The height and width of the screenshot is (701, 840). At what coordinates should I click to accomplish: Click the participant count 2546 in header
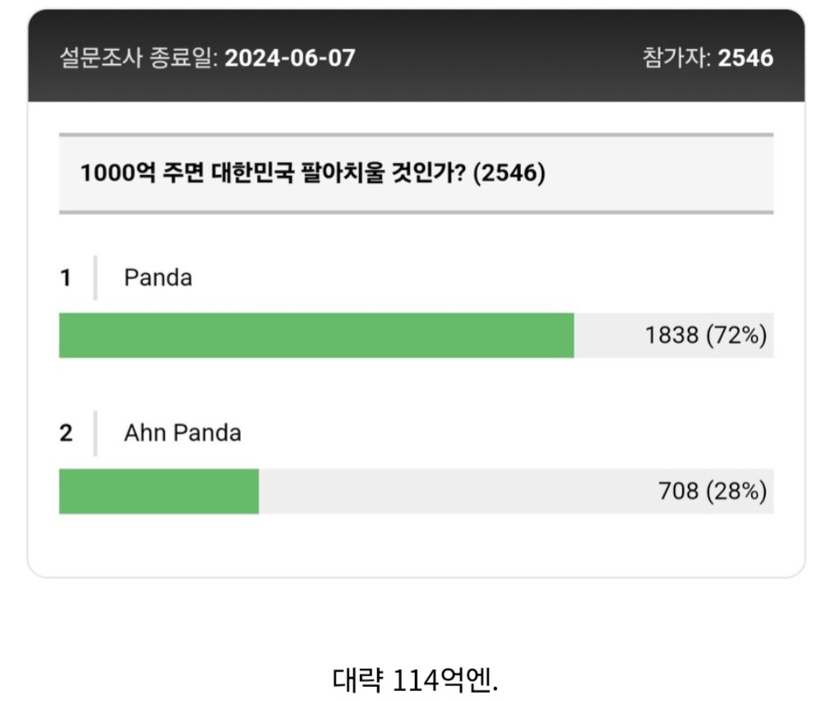pyautogui.click(x=745, y=58)
